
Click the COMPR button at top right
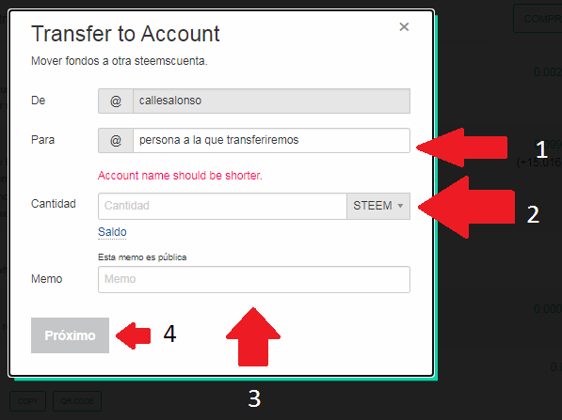click(x=538, y=19)
